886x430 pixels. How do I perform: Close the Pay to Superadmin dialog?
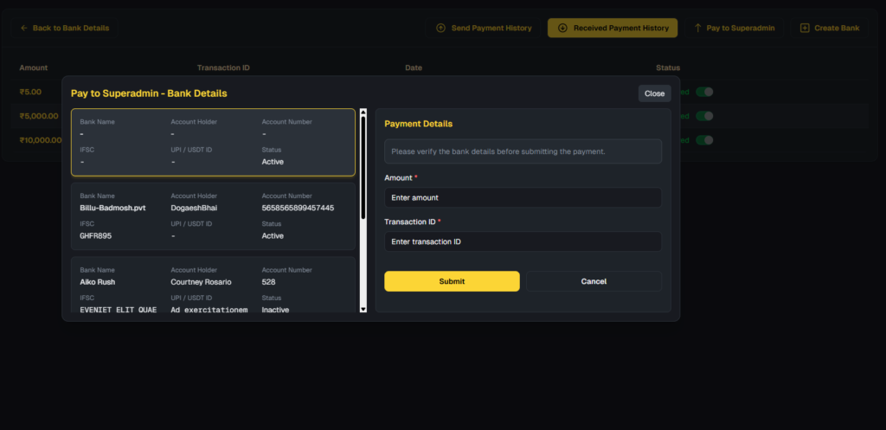click(x=654, y=93)
